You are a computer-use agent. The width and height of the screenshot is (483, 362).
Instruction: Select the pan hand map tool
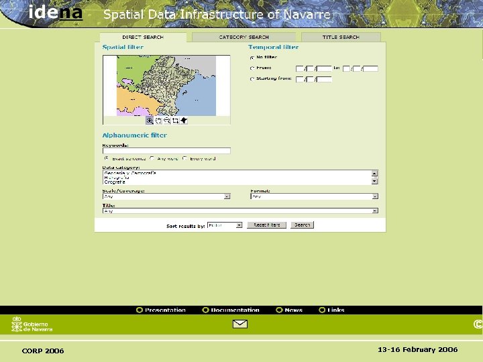tap(158, 121)
